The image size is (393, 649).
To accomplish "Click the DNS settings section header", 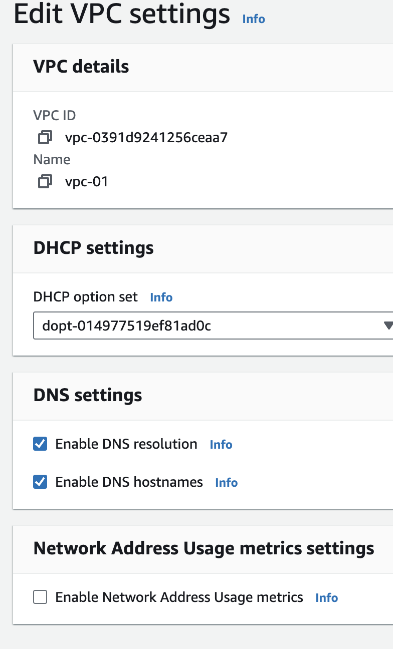I will 88,395.
